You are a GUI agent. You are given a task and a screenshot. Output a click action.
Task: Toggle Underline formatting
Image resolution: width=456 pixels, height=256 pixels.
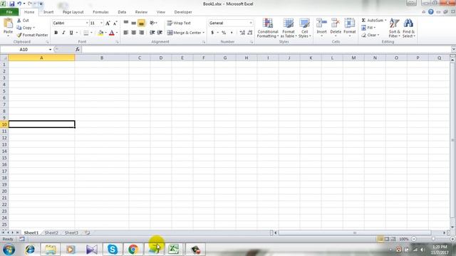tap(71, 33)
